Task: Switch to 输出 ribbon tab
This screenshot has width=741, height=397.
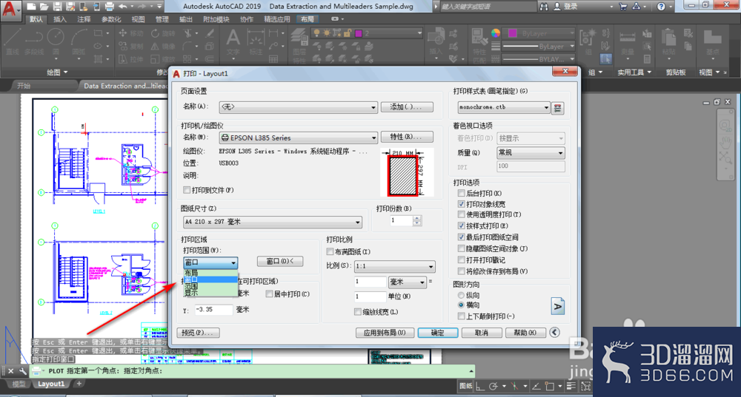Action: (x=186, y=19)
